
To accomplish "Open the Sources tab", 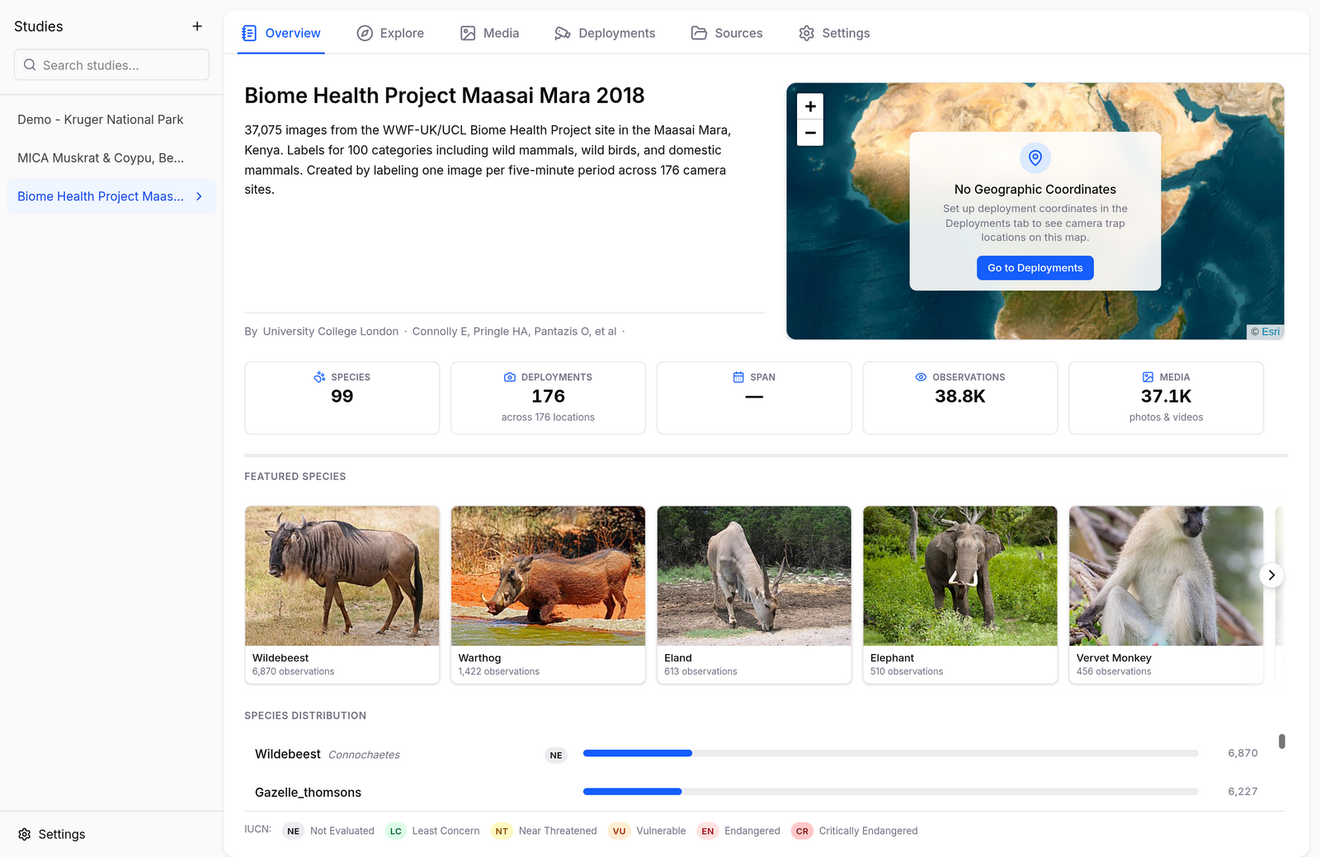I will point(727,33).
